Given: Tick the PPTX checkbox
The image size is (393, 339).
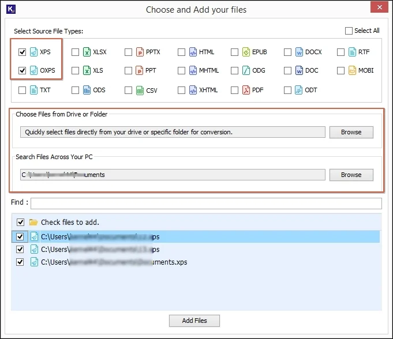Looking at the screenshot, I should click(128, 52).
